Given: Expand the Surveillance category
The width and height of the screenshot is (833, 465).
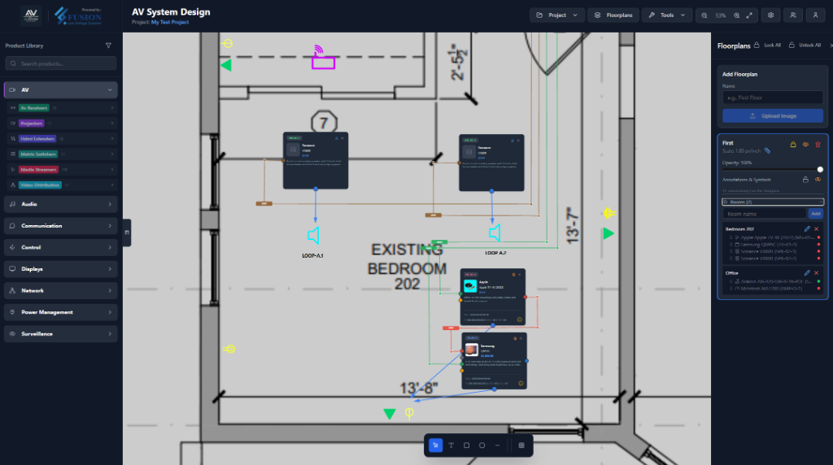Looking at the screenshot, I should pos(60,334).
